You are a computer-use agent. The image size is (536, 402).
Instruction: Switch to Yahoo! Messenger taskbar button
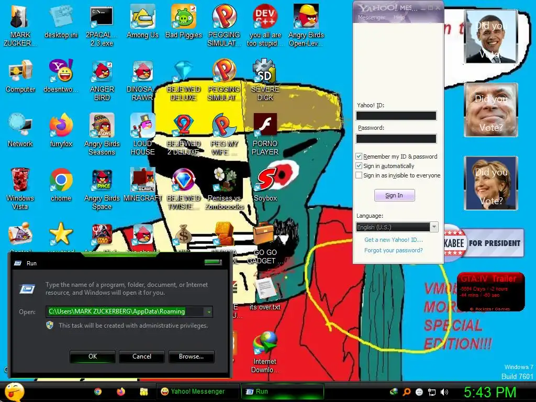[x=197, y=392]
